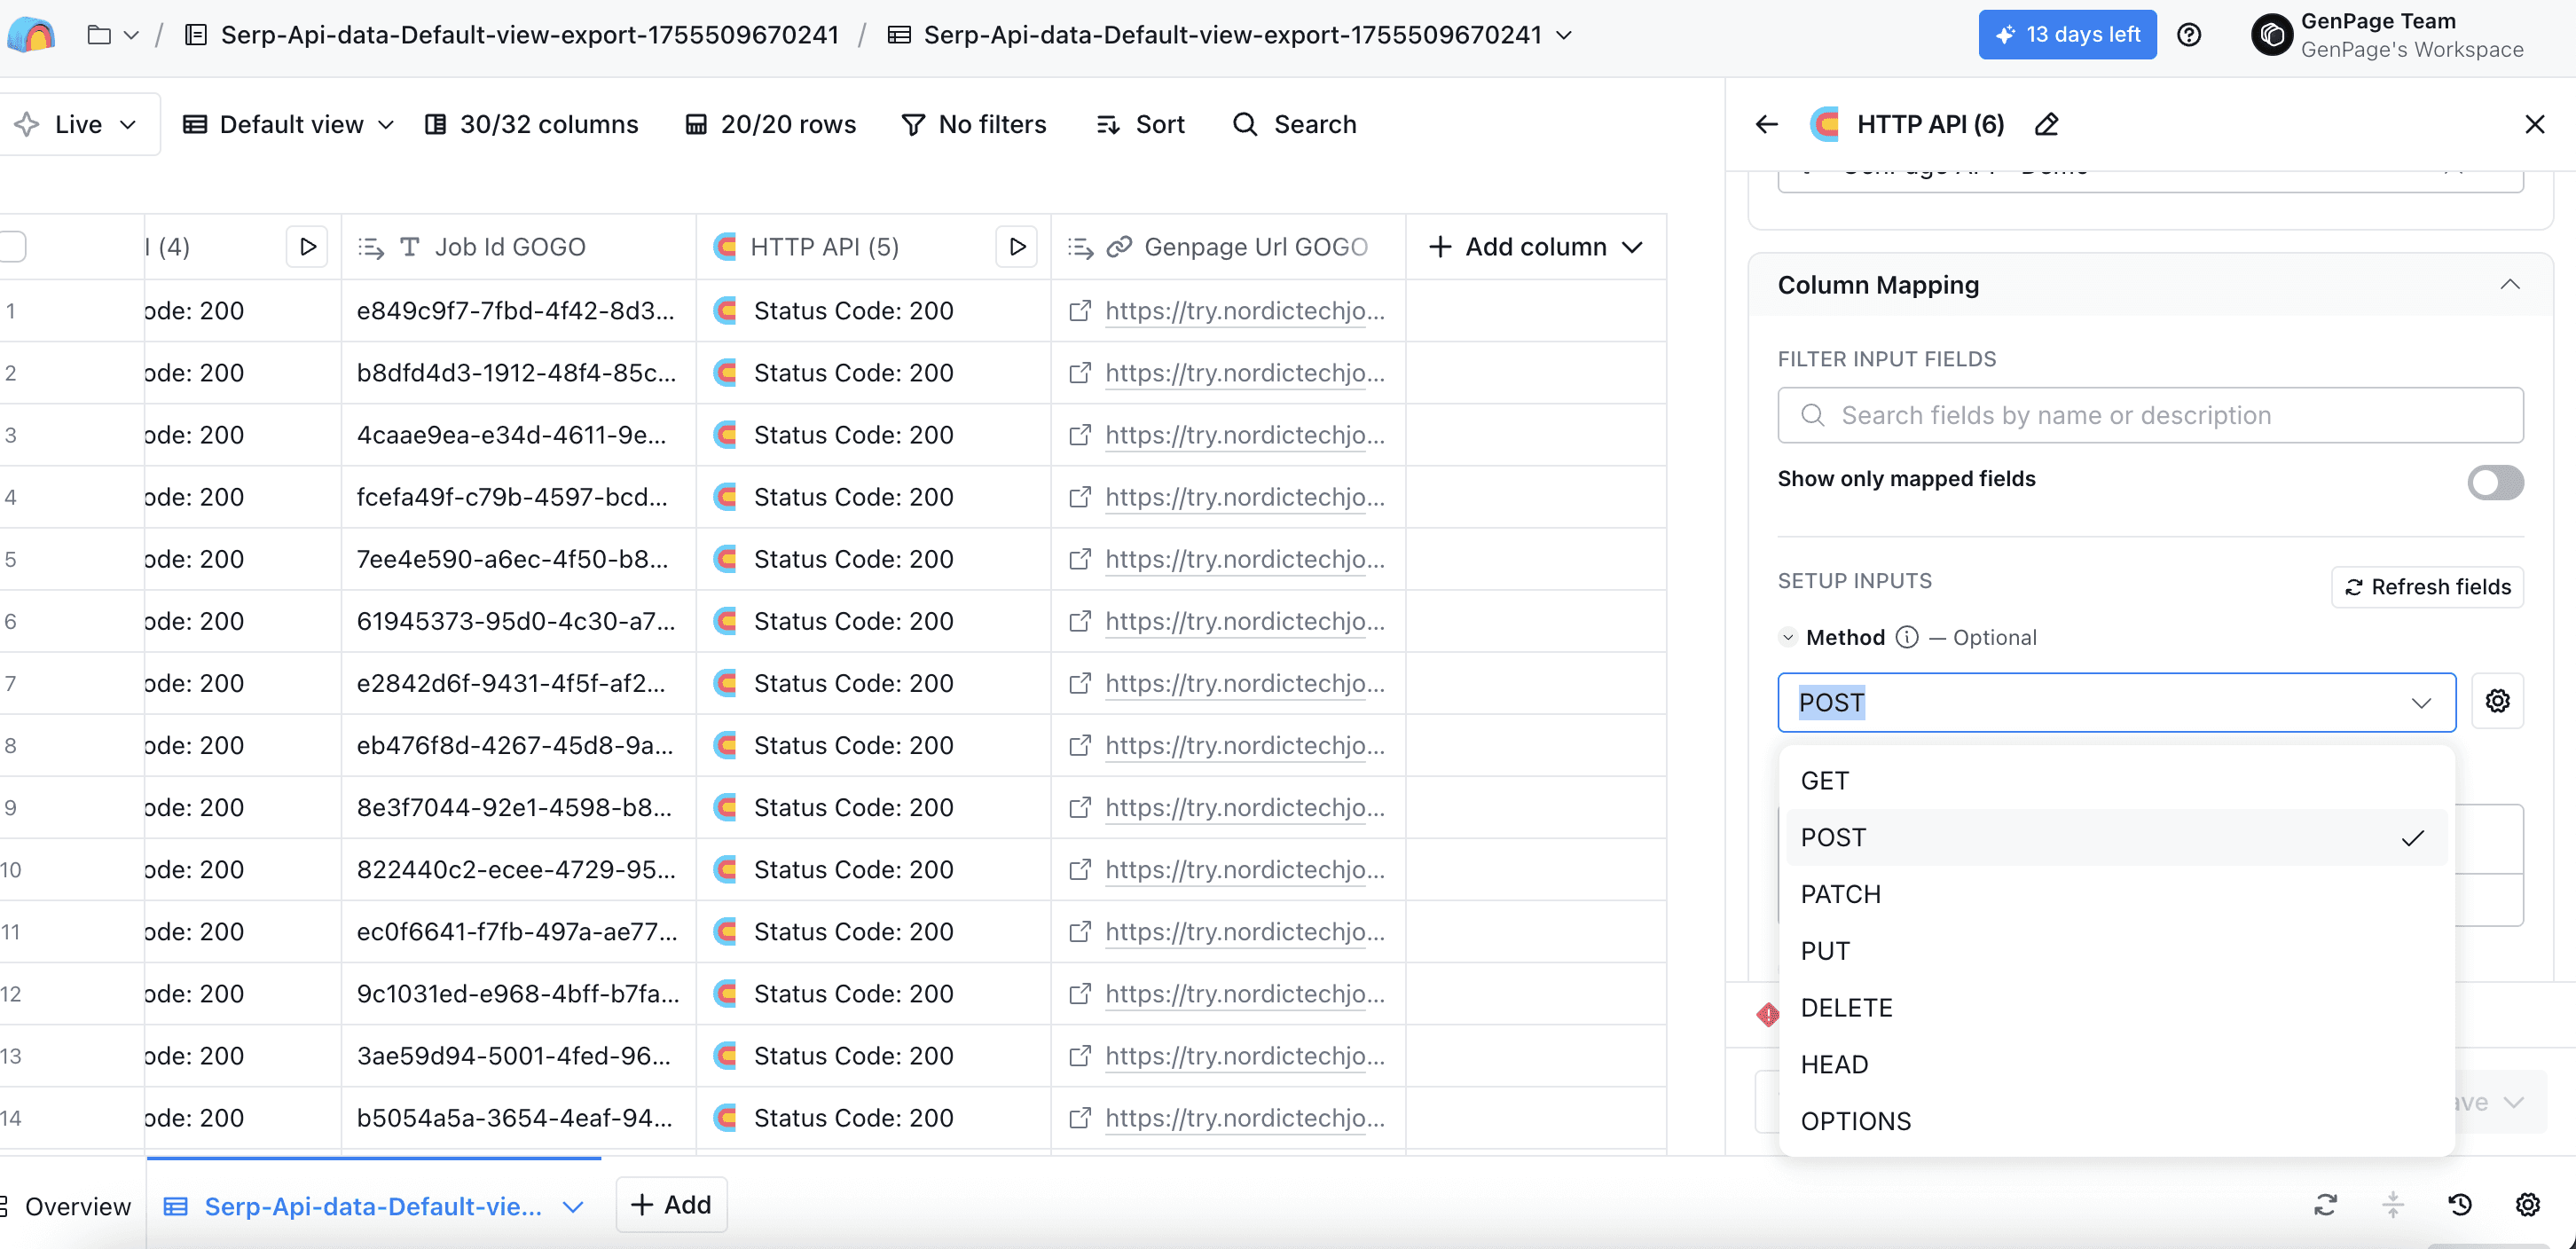The width and height of the screenshot is (2576, 1249).
Task: Toggle Show only mapped fields switch
Action: click(2494, 482)
